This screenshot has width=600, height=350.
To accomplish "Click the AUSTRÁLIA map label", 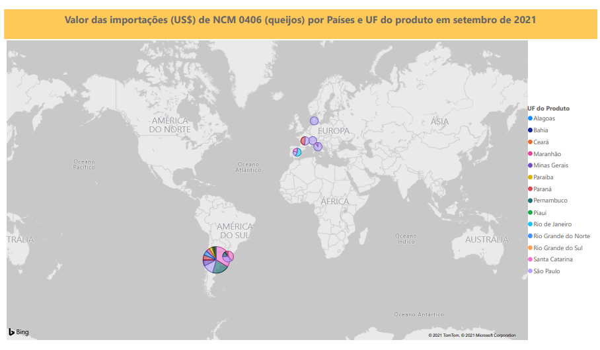I will click(x=487, y=240).
